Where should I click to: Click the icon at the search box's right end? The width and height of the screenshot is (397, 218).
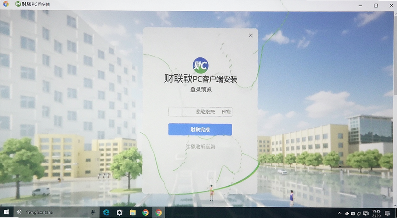tap(93, 212)
